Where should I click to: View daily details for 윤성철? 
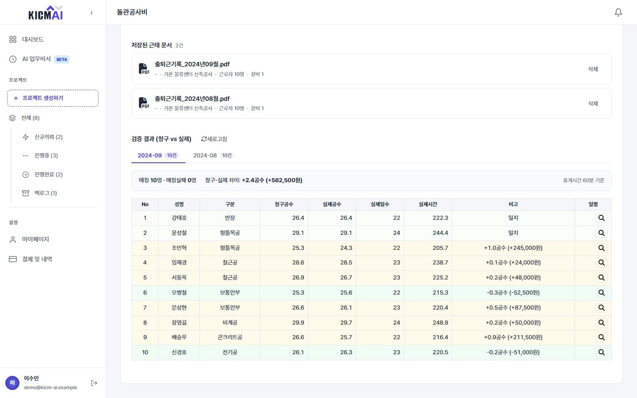pos(601,233)
